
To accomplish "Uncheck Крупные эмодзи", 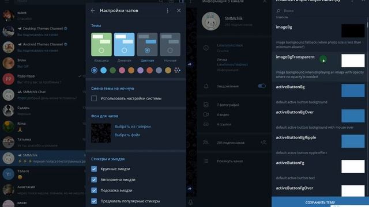I will coord(94,169).
